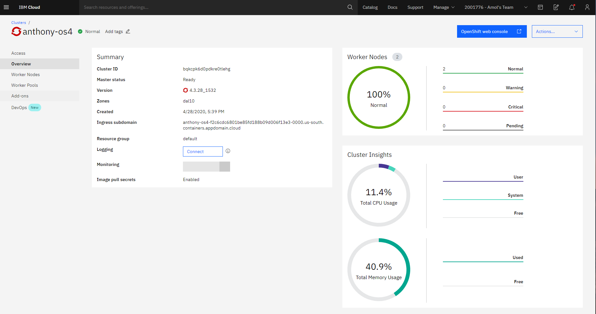Click the New badge beside DevOps
The width and height of the screenshot is (596, 314).
[x=35, y=107]
